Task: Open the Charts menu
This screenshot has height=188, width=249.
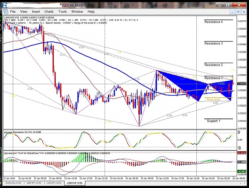Action: click(49, 12)
